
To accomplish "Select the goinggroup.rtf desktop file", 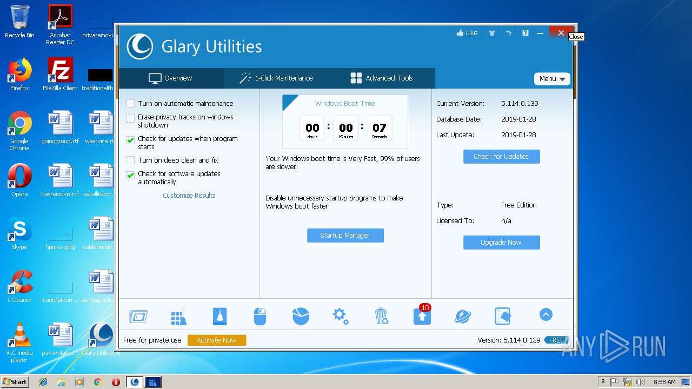I will pyautogui.click(x=60, y=128).
